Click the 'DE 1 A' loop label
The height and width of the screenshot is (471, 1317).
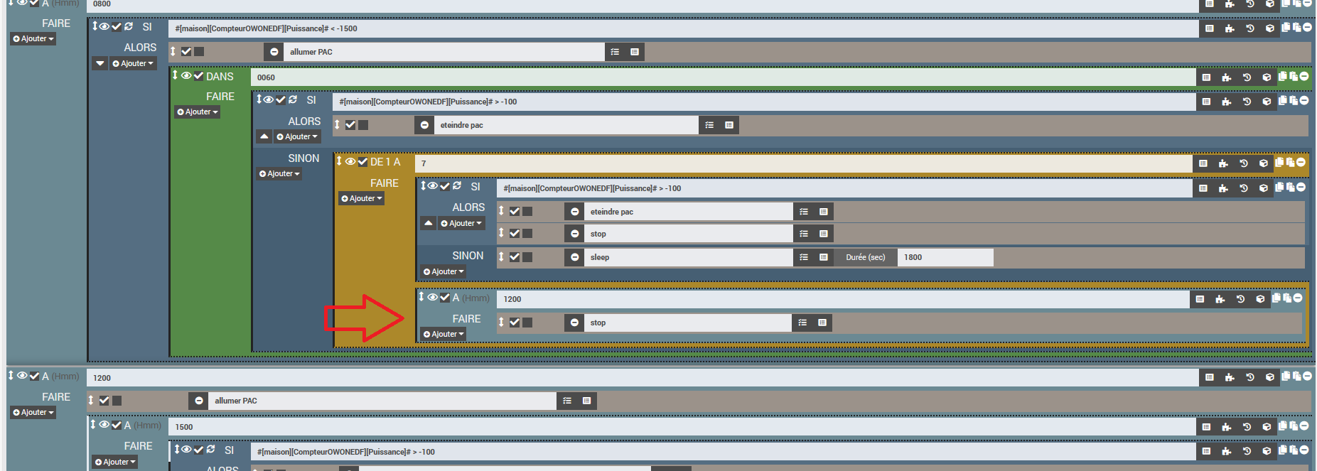coord(385,162)
